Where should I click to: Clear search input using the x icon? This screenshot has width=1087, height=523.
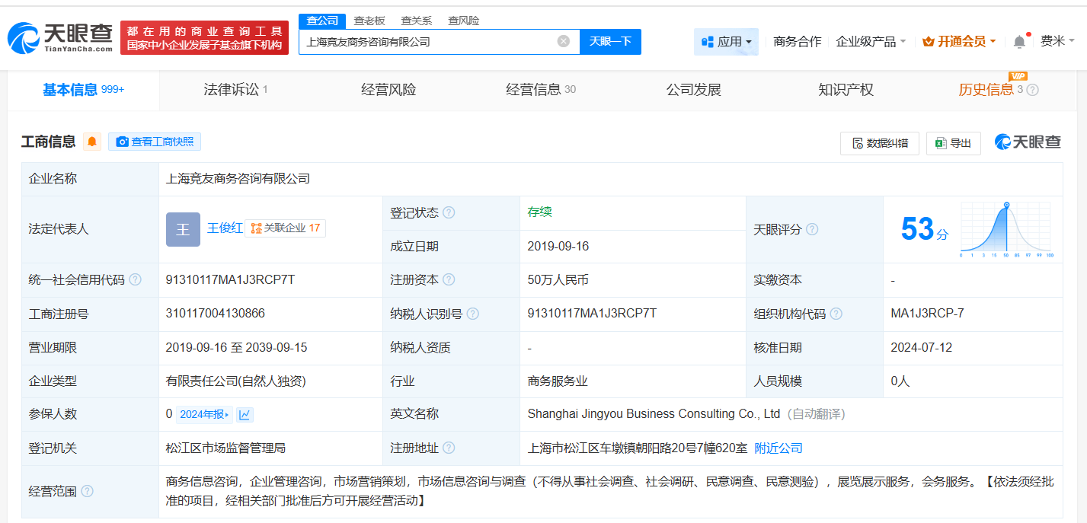tap(562, 42)
